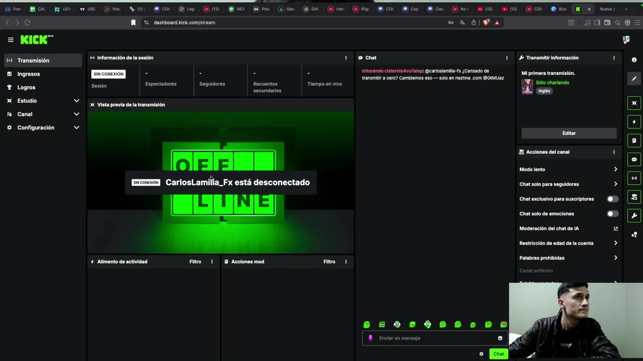Switch to the browser tab labeled DIA
The height and width of the screenshot is (361, 643).
311,9
